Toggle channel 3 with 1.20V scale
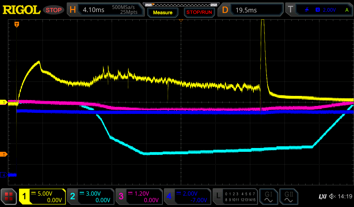Viewport: 354px width, 207px height. [x=139, y=197]
